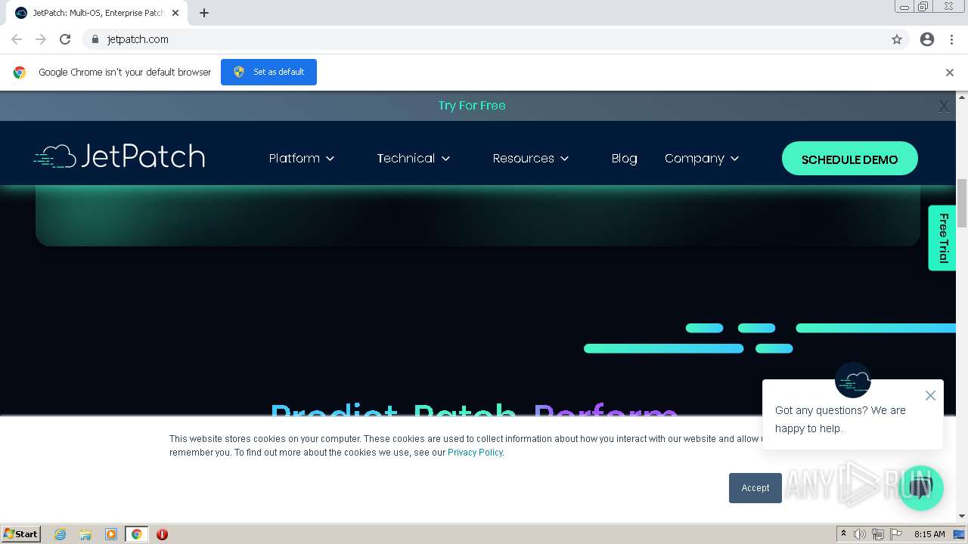Image resolution: width=968 pixels, height=544 pixels.
Task: Close the chat help popup
Action: coord(930,395)
